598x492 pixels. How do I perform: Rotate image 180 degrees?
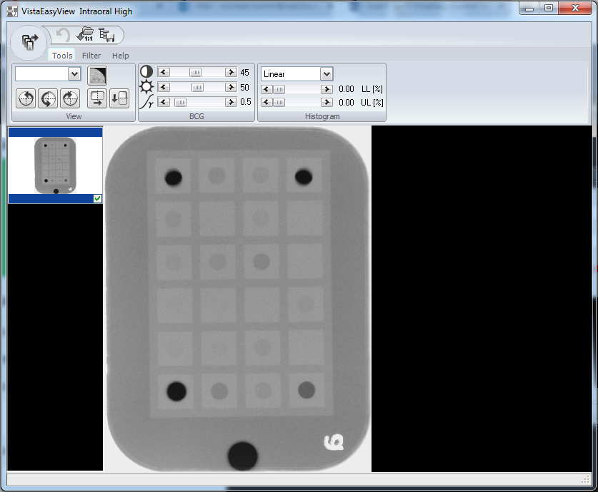48,98
